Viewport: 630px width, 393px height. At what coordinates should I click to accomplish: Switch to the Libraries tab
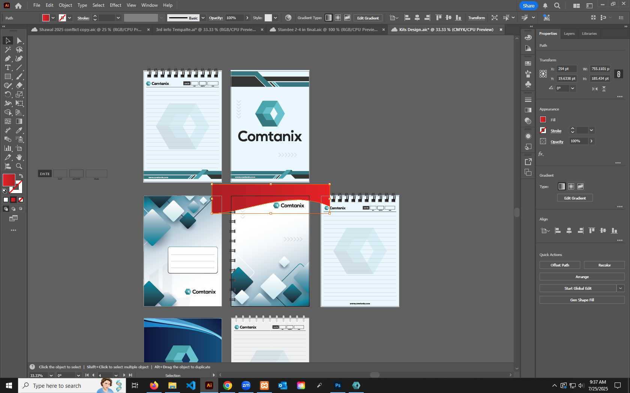589,34
